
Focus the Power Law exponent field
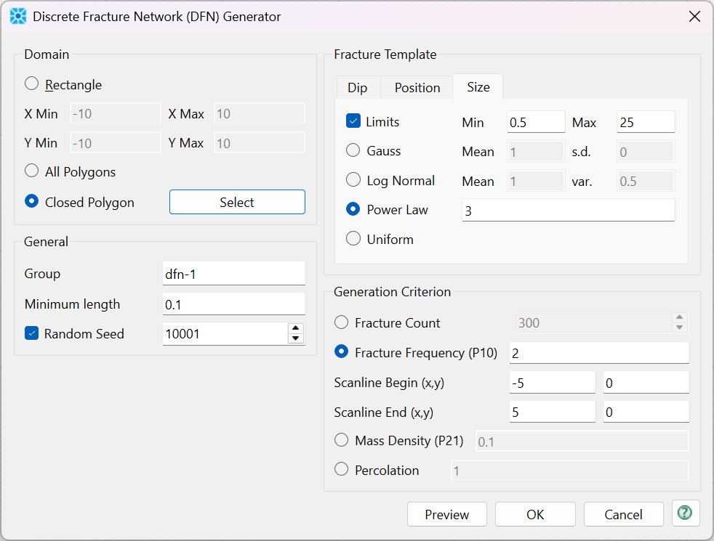click(568, 210)
